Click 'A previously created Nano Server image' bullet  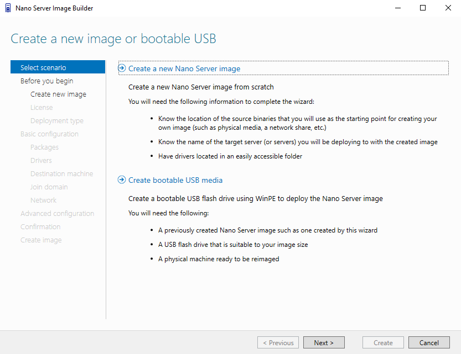point(268,230)
